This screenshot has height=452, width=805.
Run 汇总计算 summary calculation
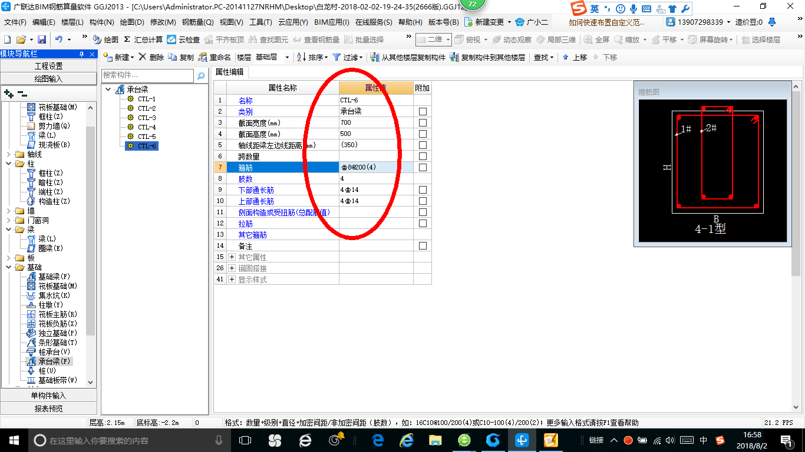pyautogui.click(x=143, y=39)
